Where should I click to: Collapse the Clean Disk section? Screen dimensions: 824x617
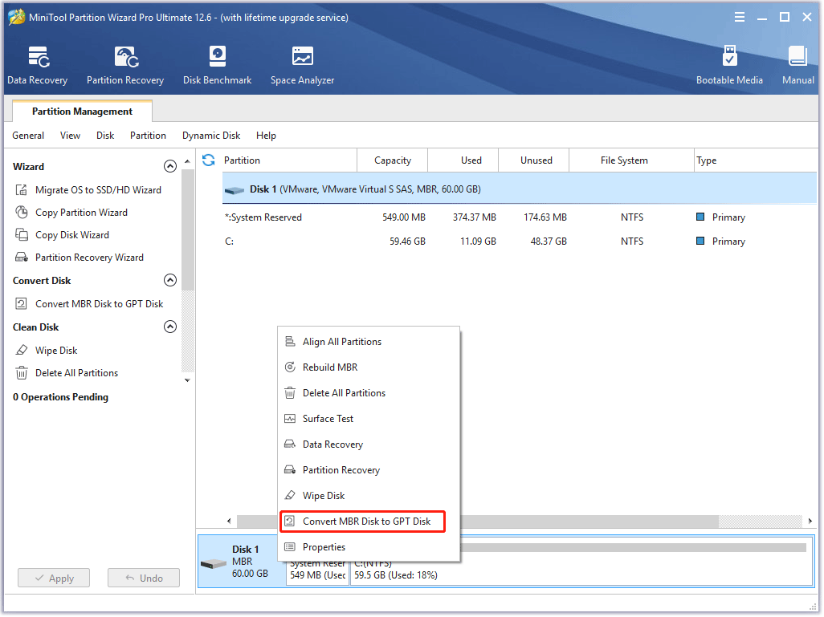click(x=170, y=327)
